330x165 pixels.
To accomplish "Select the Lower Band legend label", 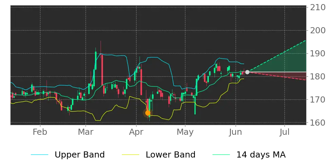I will click(170, 155).
